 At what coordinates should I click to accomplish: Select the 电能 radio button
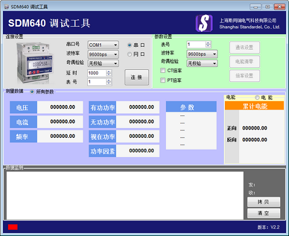coord(257,98)
